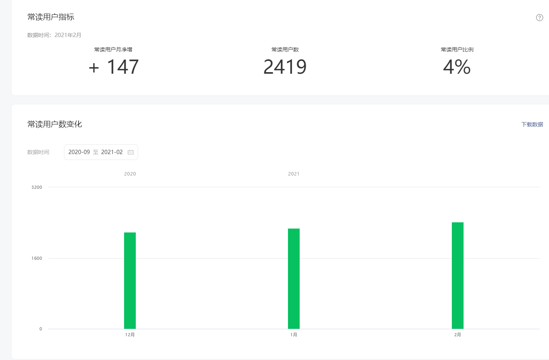The width and height of the screenshot is (549, 360).
Task: Click the 数据时间：2021年2月 text
Action: pyautogui.click(x=54, y=35)
